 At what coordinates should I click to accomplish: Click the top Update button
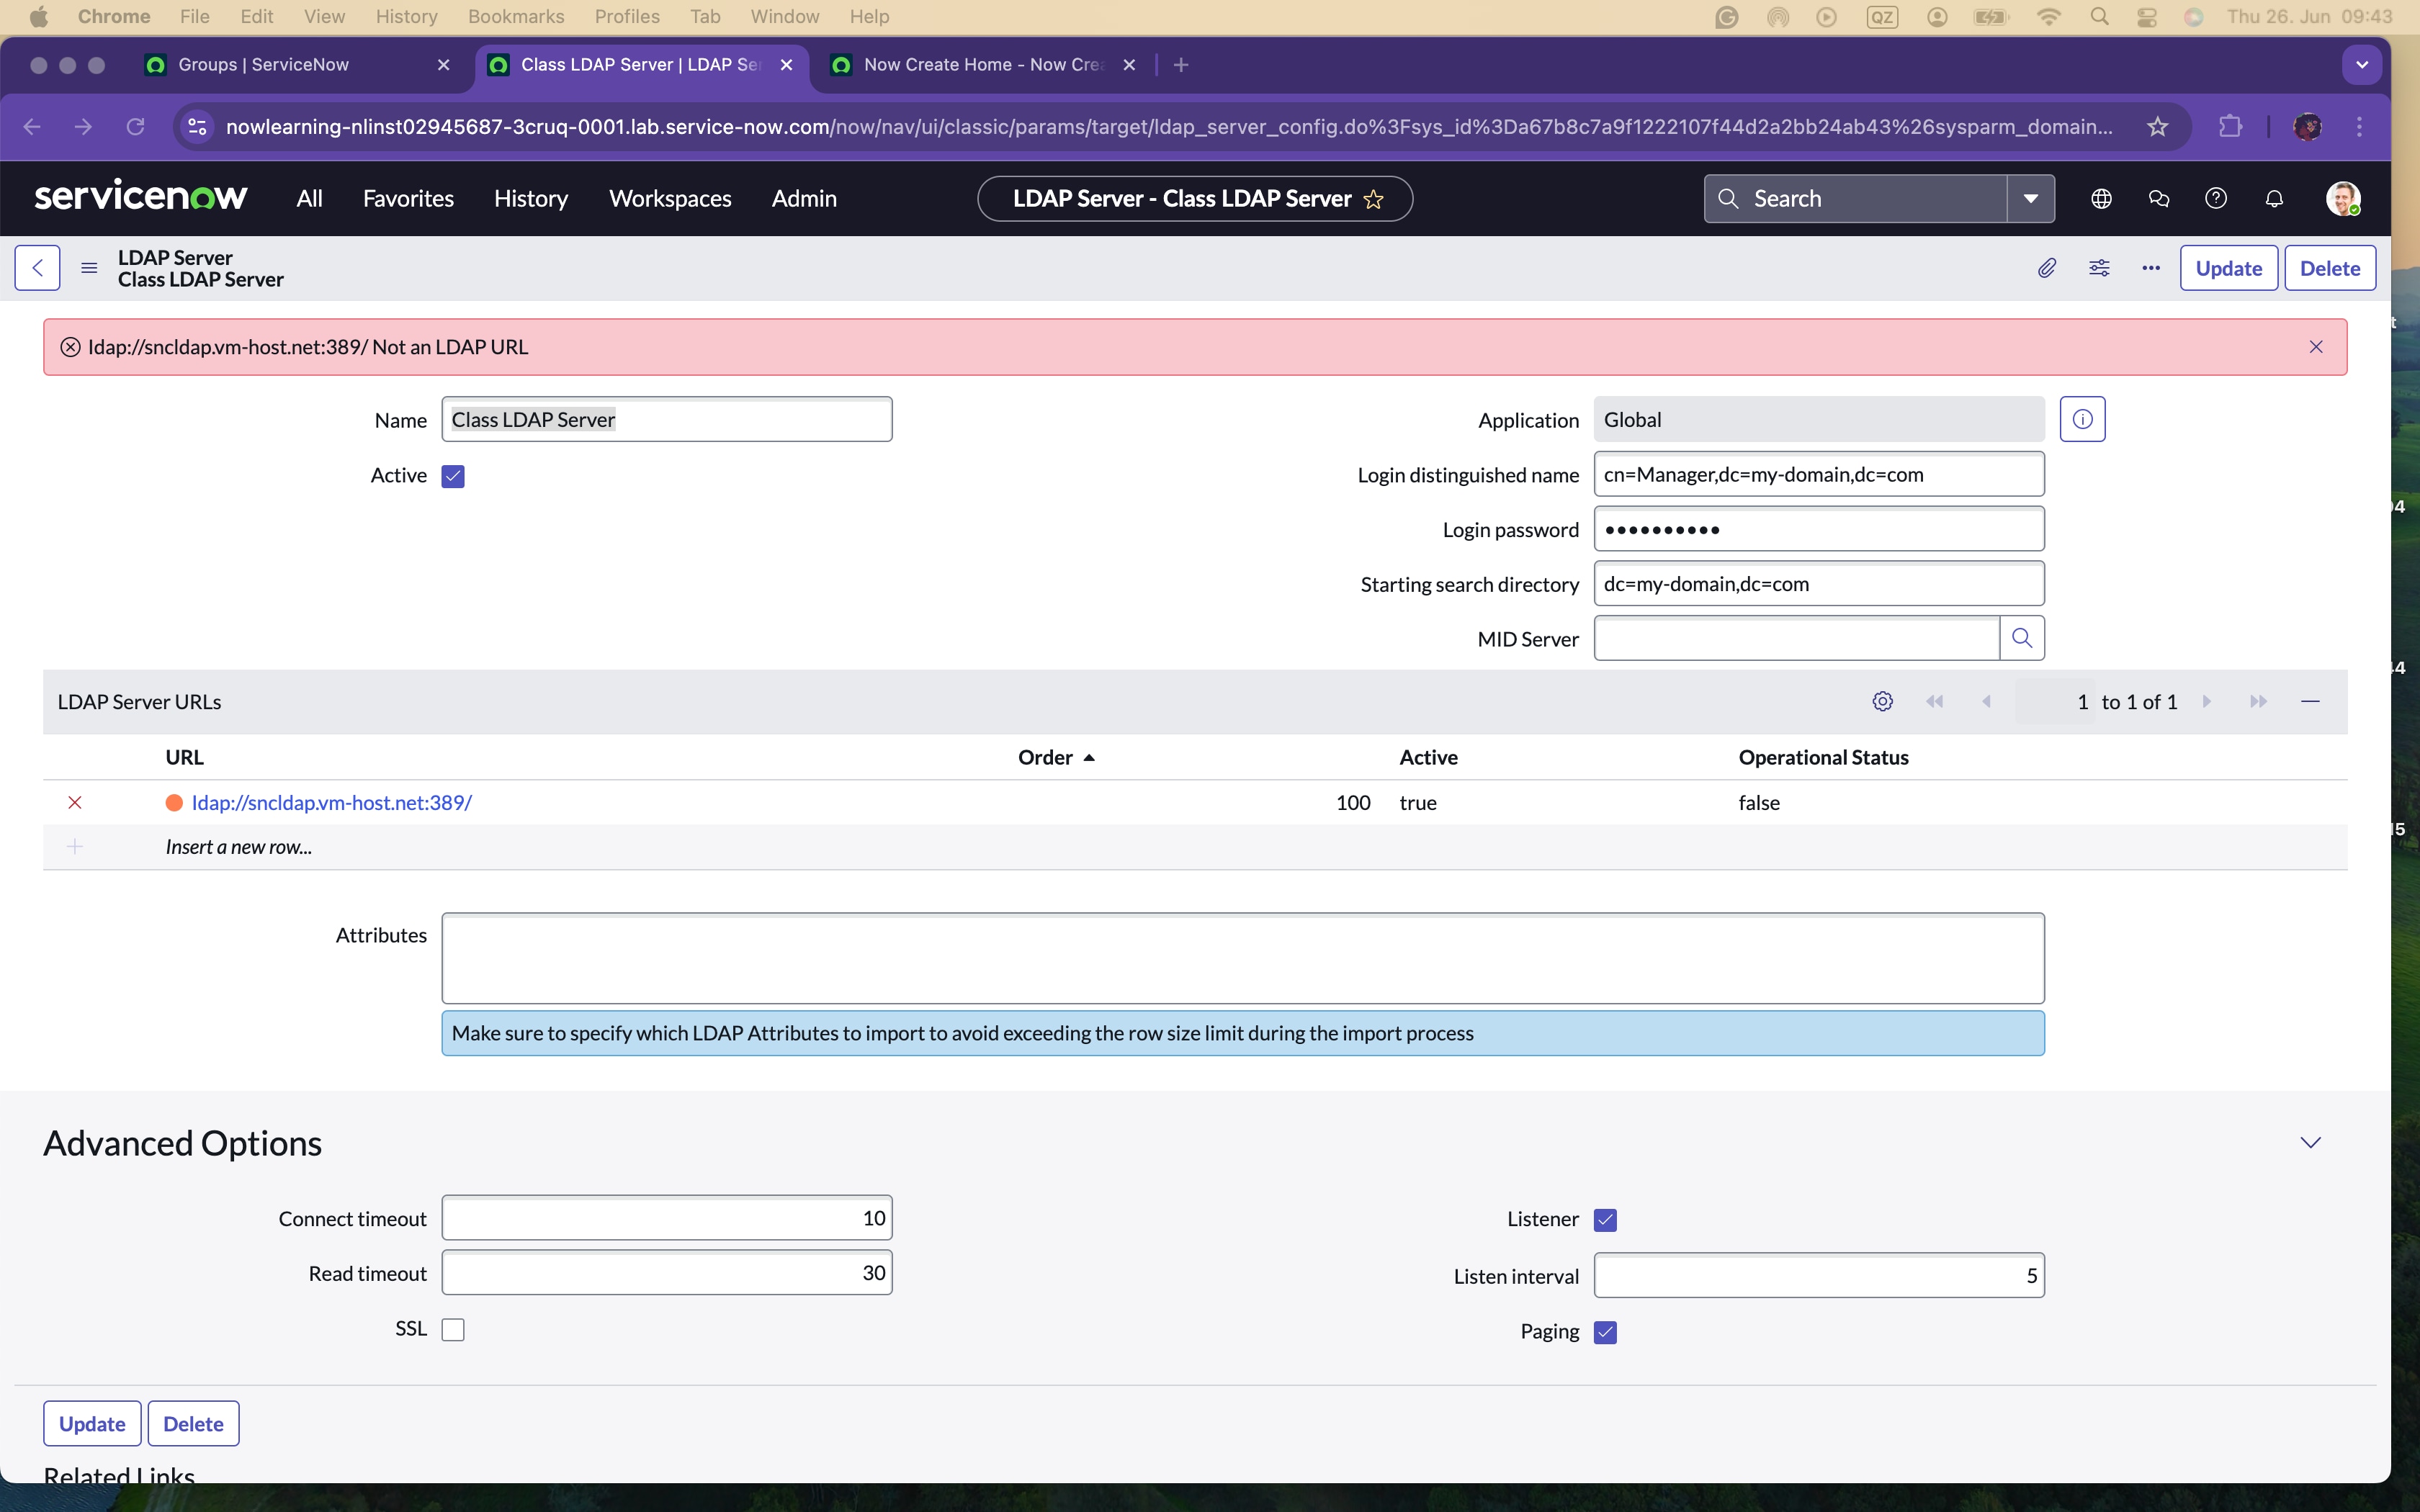point(2228,268)
